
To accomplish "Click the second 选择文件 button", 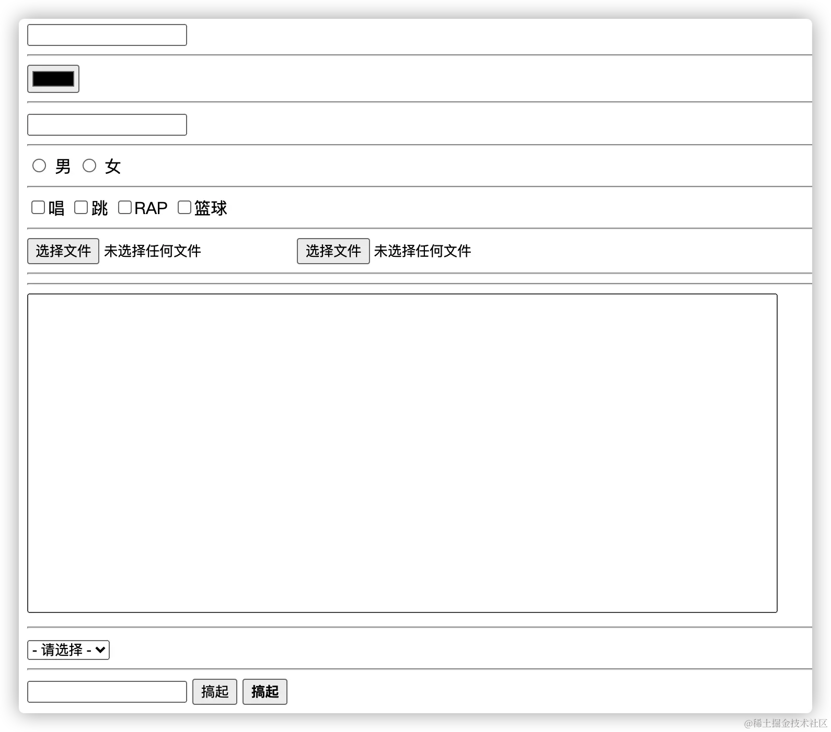I will pos(333,251).
